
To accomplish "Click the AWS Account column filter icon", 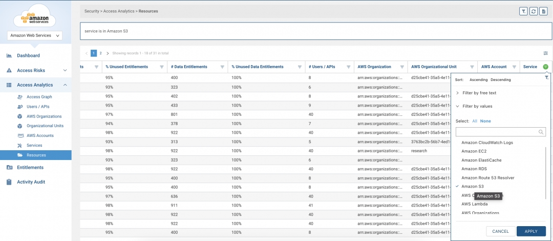I will [x=514, y=67].
